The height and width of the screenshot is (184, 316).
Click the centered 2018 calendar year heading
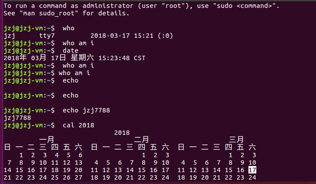pyautogui.click(x=122, y=133)
